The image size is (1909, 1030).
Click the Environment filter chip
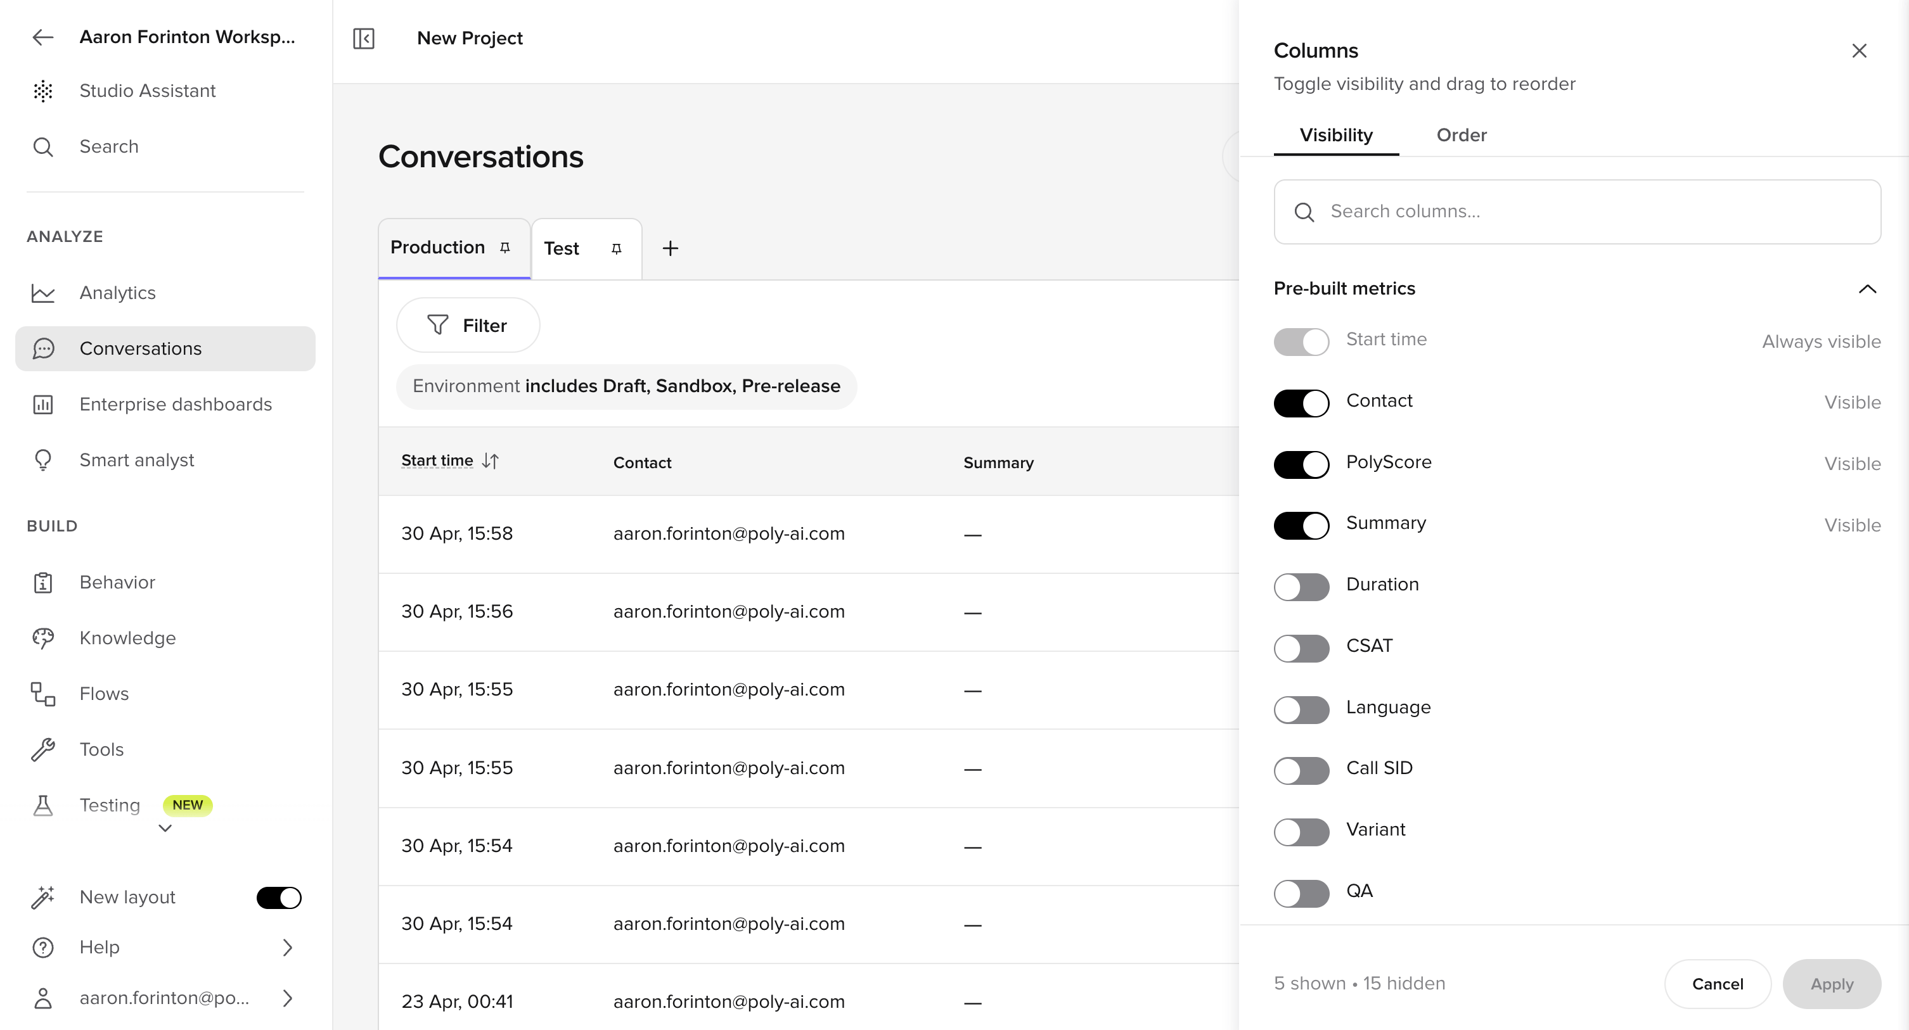point(626,386)
